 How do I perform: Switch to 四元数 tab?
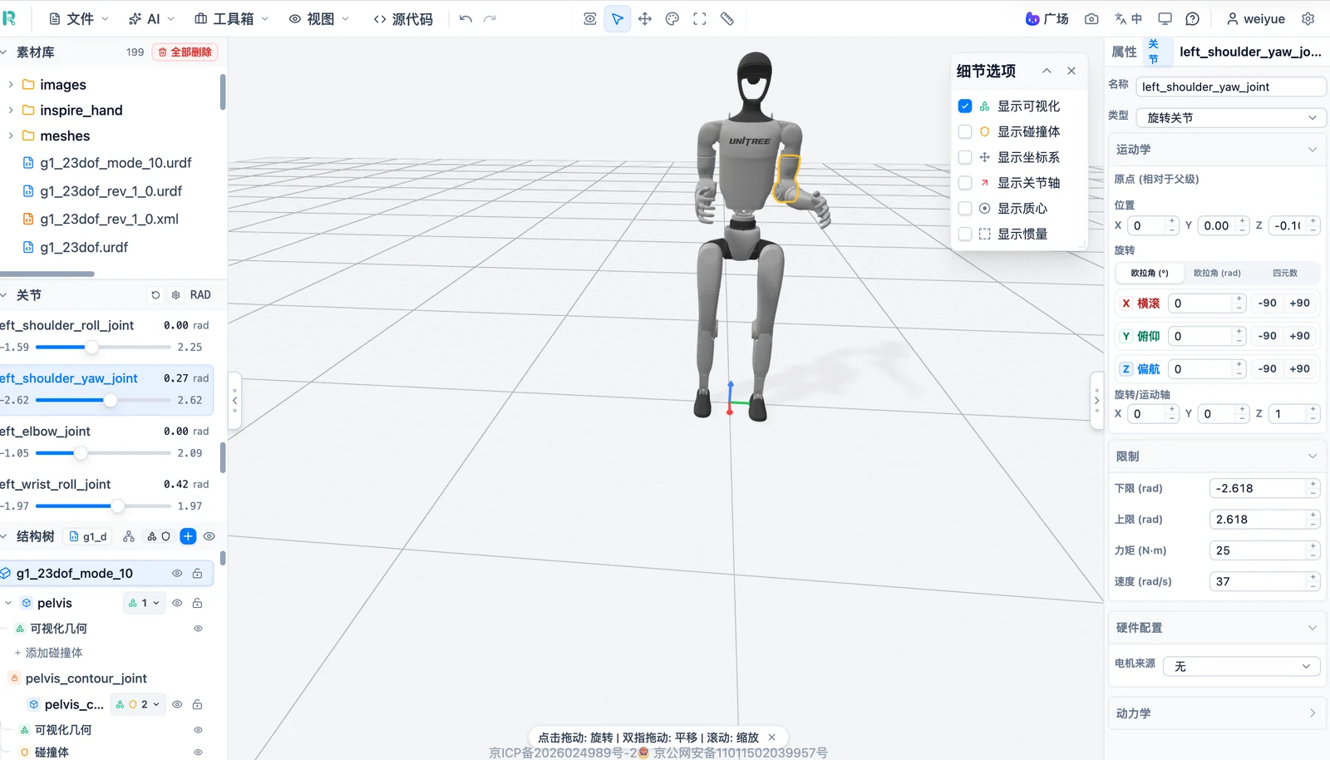(1284, 273)
